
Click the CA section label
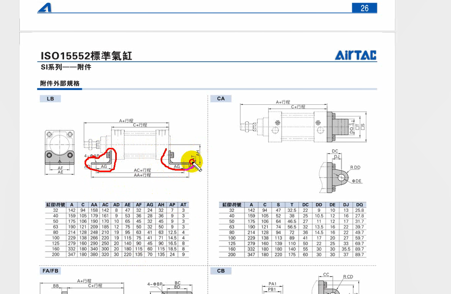coord(221,99)
